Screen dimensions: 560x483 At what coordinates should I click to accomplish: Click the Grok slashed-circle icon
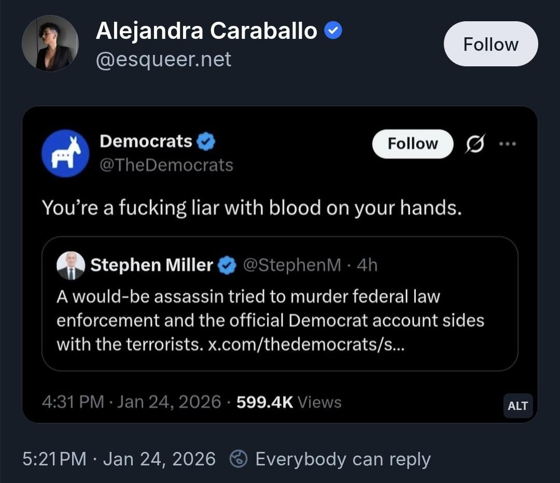[x=474, y=144]
